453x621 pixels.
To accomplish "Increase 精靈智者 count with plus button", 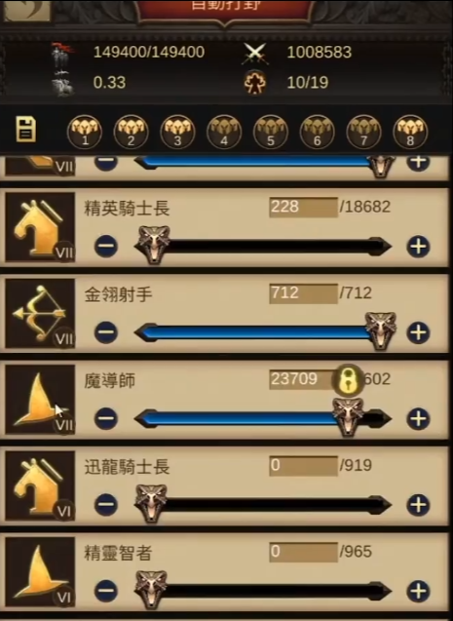I will click(418, 592).
